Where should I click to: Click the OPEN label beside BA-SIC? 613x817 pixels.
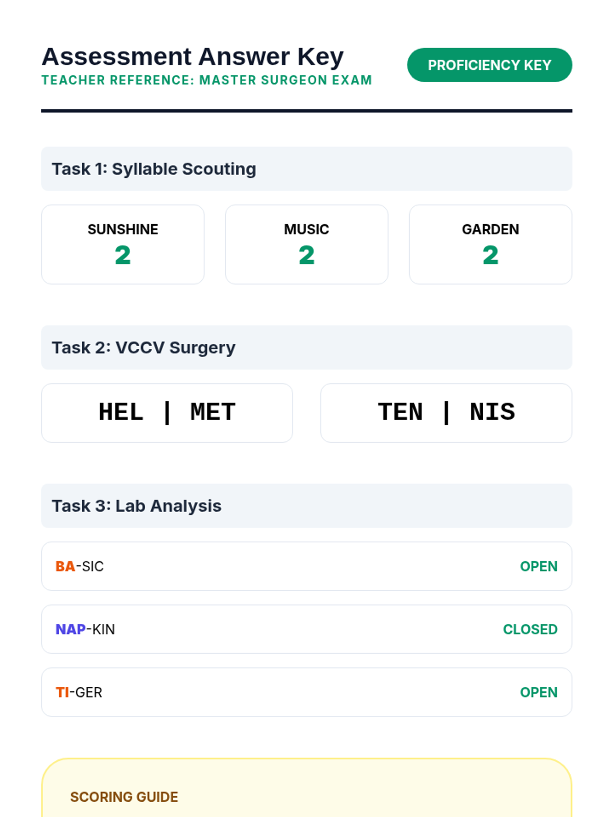coord(538,566)
